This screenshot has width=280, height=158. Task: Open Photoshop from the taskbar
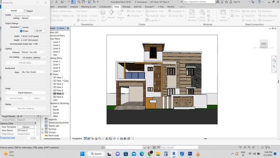(x=190, y=154)
